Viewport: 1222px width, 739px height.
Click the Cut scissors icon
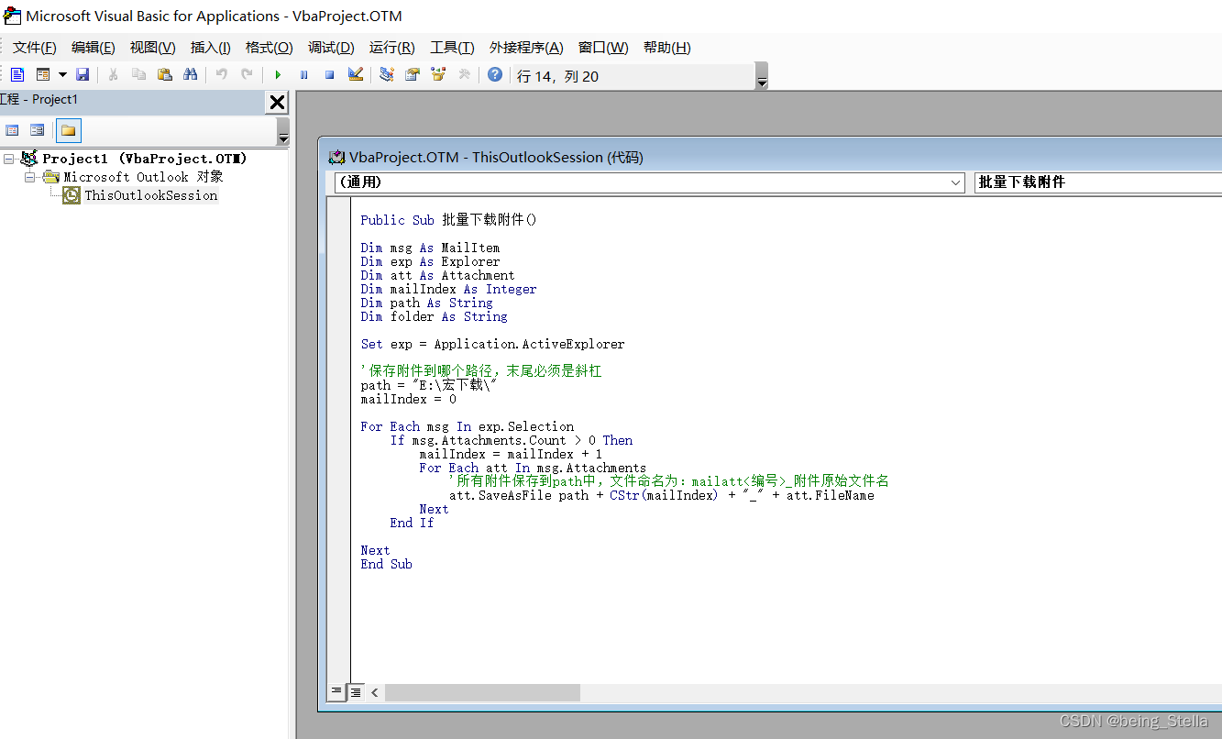(x=114, y=74)
